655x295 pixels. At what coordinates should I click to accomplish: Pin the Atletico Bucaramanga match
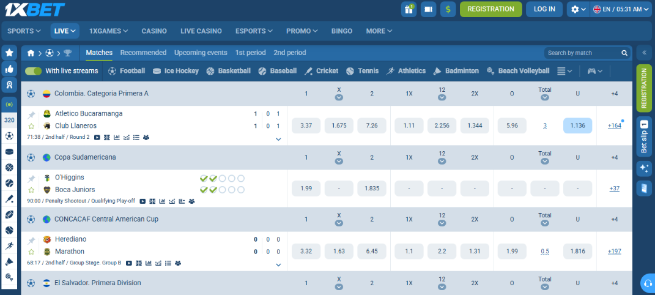pos(31,115)
